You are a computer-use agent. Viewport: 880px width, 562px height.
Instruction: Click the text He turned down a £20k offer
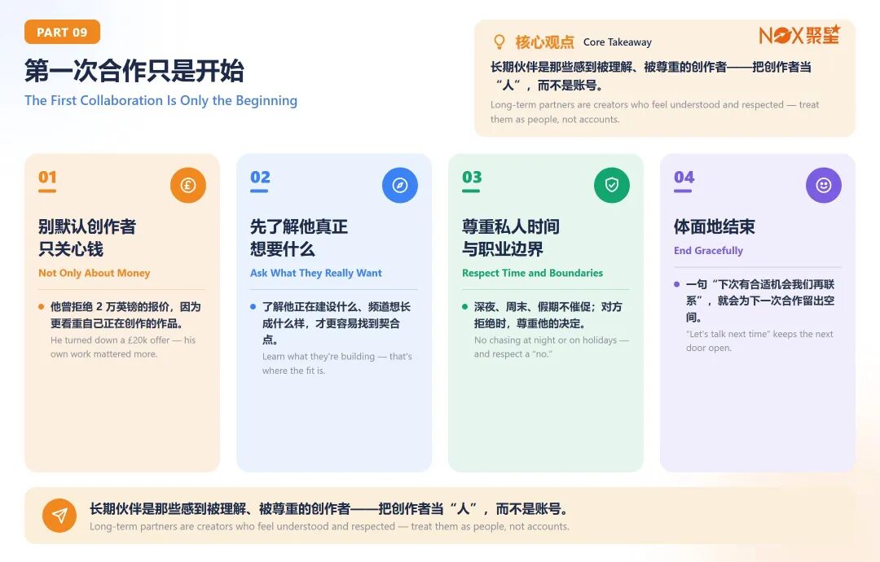click(123, 347)
